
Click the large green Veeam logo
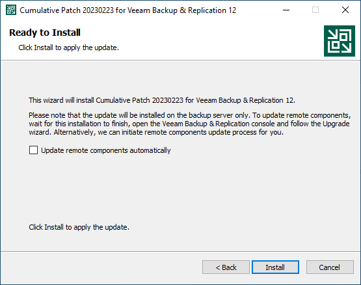pyautogui.click(x=340, y=41)
